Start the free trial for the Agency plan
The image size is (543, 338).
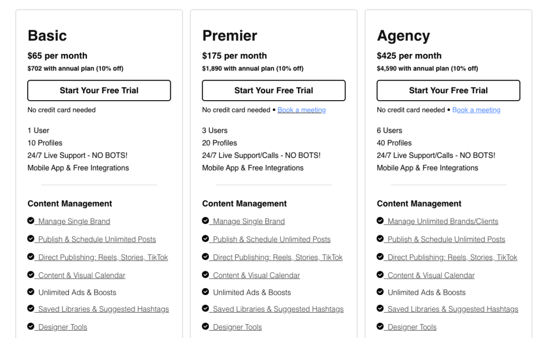coord(448,91)
